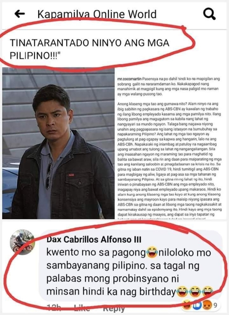
Task: Click the laughing emoji after 'pagong'
Action: click(152, 253)
